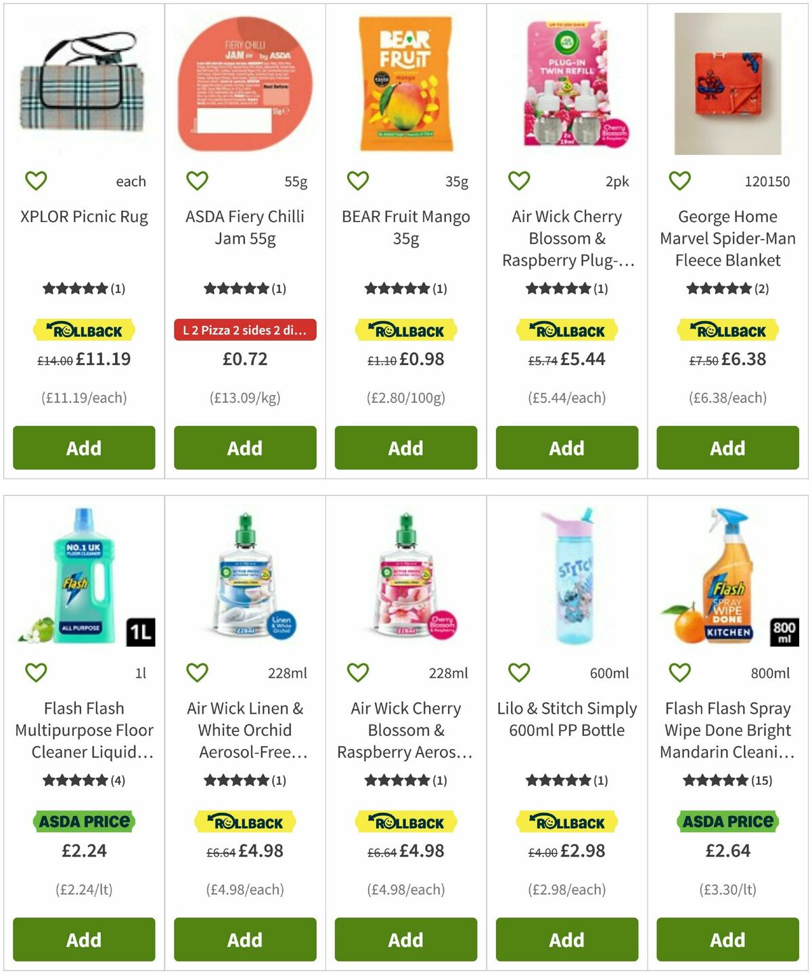The width and height of the screenshot is (812, 973).
Task: Add the Lilo & Stitch 600ml bottle
Action: click(566, 940)
